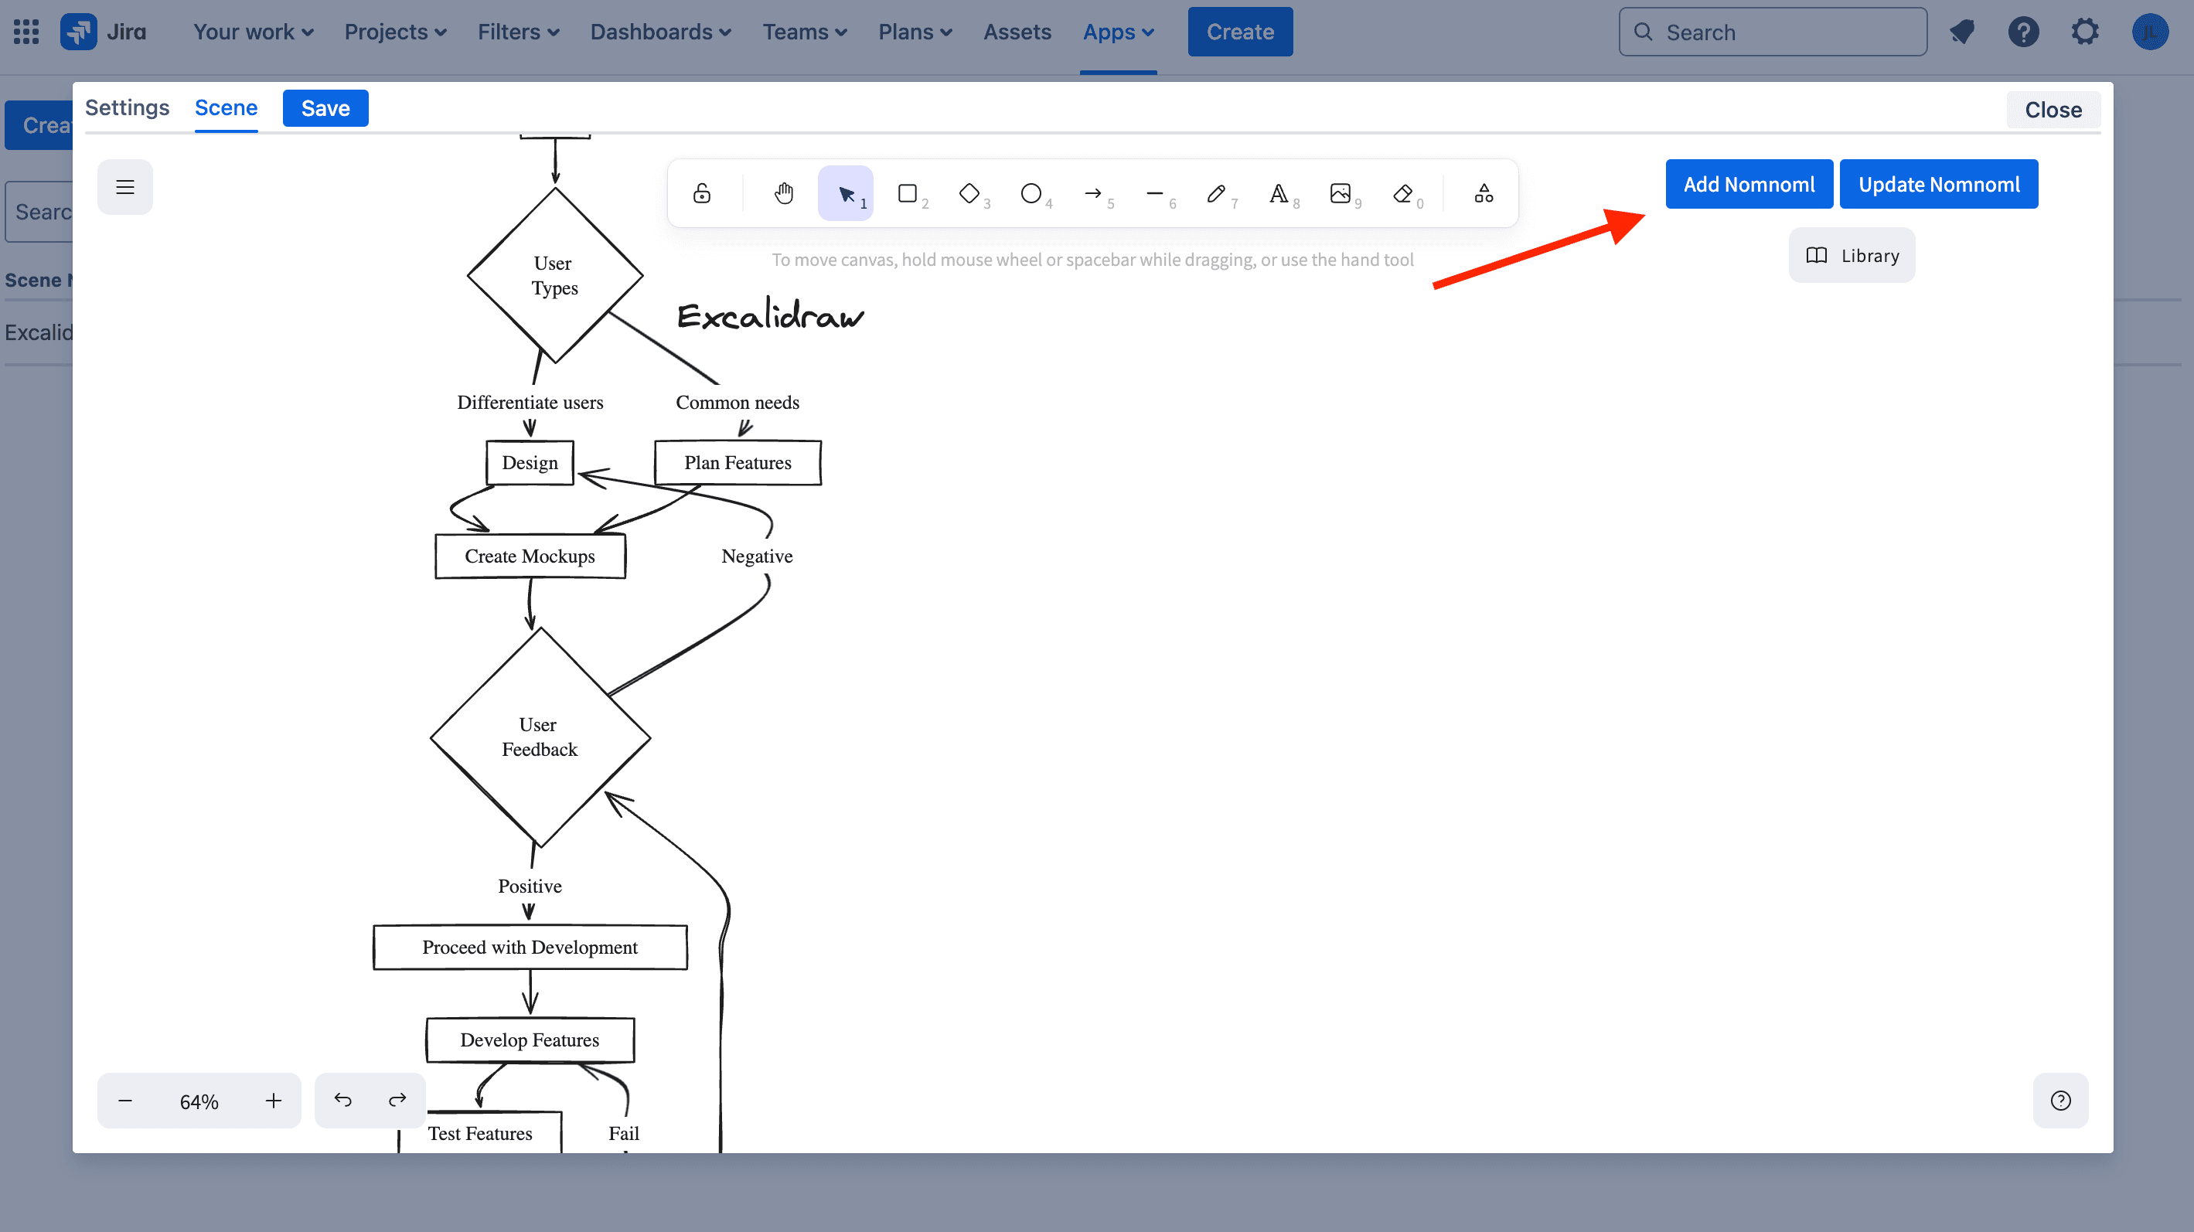Switch to the Settings tab
2194x1232 pixels.
click(127, 107)
